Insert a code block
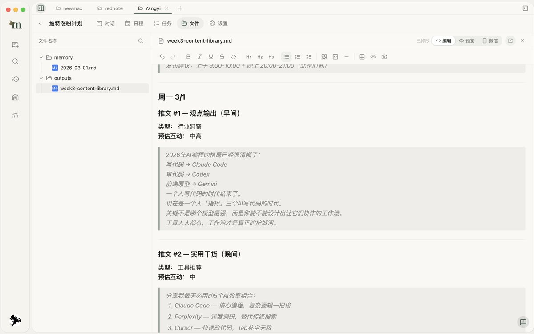The width and height of the screenshot is (534, 334). [335, 57]
